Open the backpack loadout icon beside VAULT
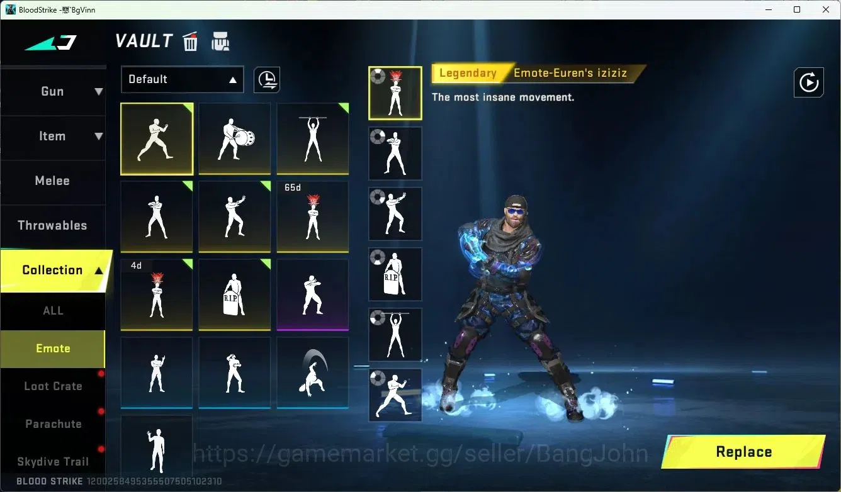Viewport: 841px width, 492px height. [x=220, y=42]
